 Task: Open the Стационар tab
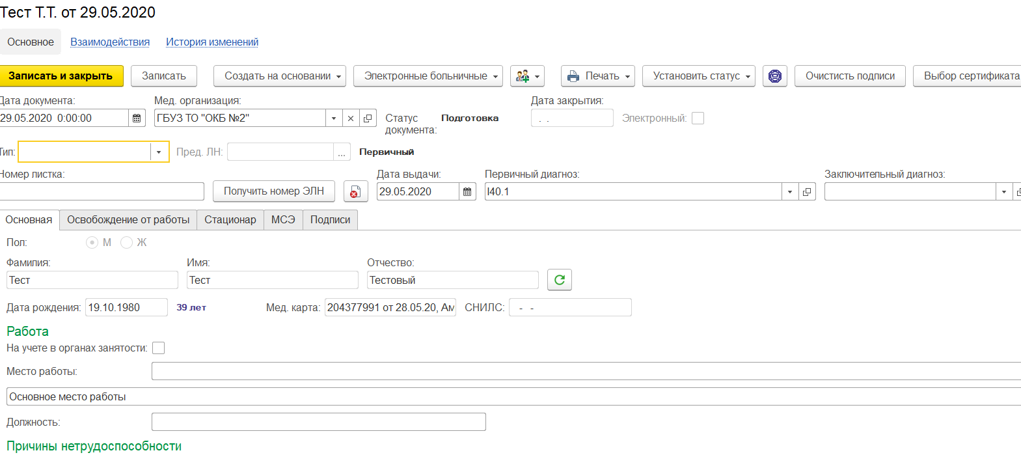[x=230, y=220]
